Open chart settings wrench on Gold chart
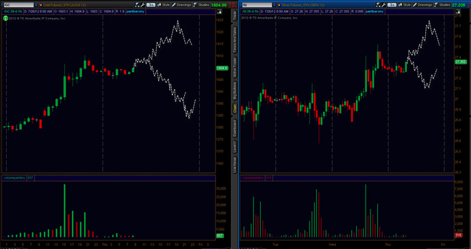 [x=142, y=5]
